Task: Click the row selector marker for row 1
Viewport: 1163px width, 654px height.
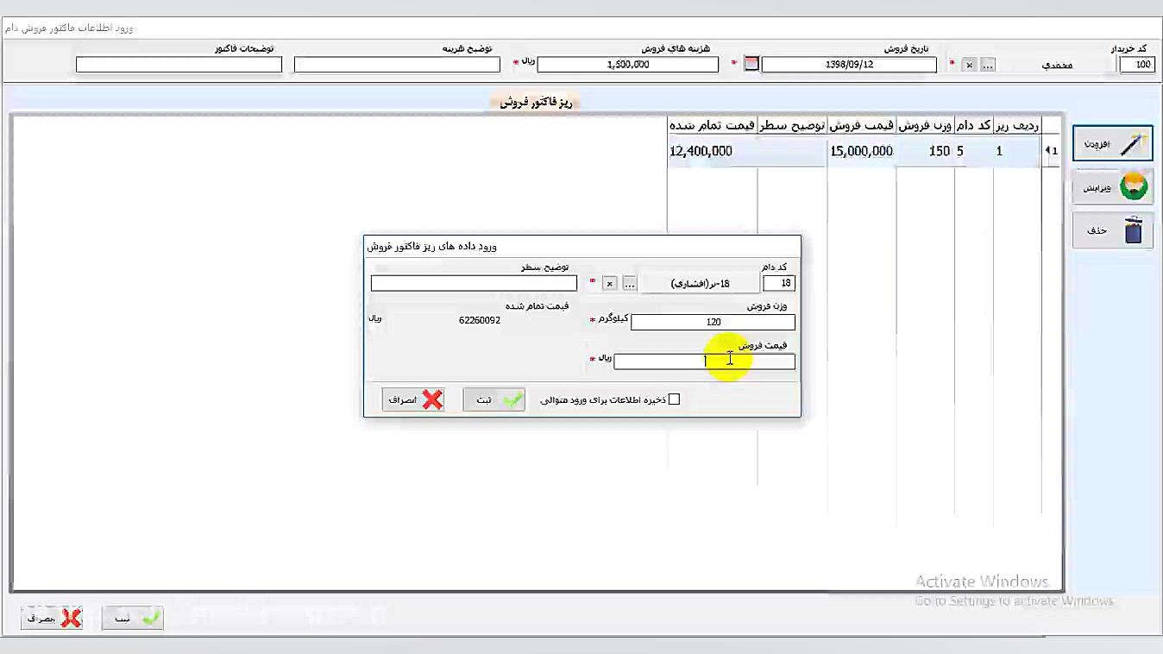Action: point(1051,151)
